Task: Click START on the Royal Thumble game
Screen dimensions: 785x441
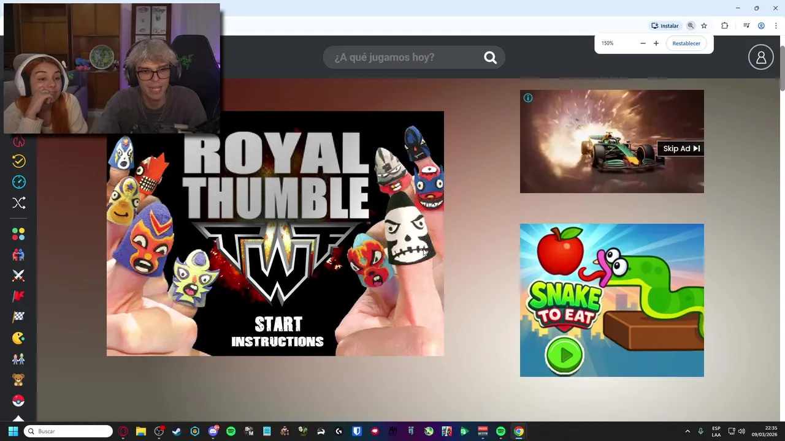Action: tap(278, 325)
